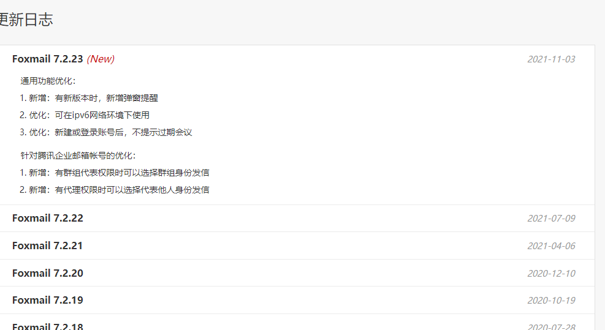Screen dimensions: 605x330
Task: Select the line 优化：新建或登录账号后，不提示过期会议
Action: [x=105, y=133]
